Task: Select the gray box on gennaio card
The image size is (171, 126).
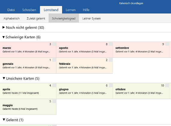Action: pyautogui.click(x=54, y=60)
